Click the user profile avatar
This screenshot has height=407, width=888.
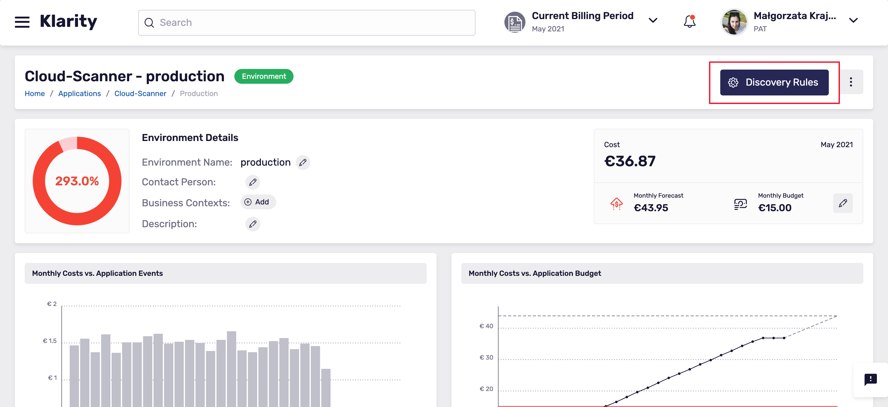tap(734, 22)
